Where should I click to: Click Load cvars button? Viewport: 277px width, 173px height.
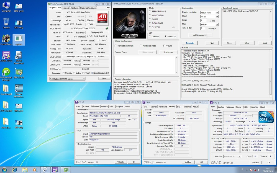point(168,52)
